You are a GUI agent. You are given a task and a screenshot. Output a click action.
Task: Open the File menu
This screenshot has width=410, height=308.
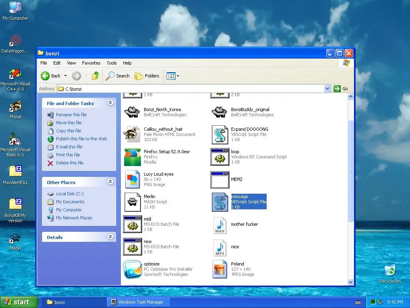[44, 63]
